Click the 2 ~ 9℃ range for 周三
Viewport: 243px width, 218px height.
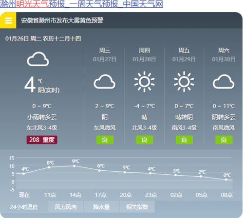pos(105,106)
